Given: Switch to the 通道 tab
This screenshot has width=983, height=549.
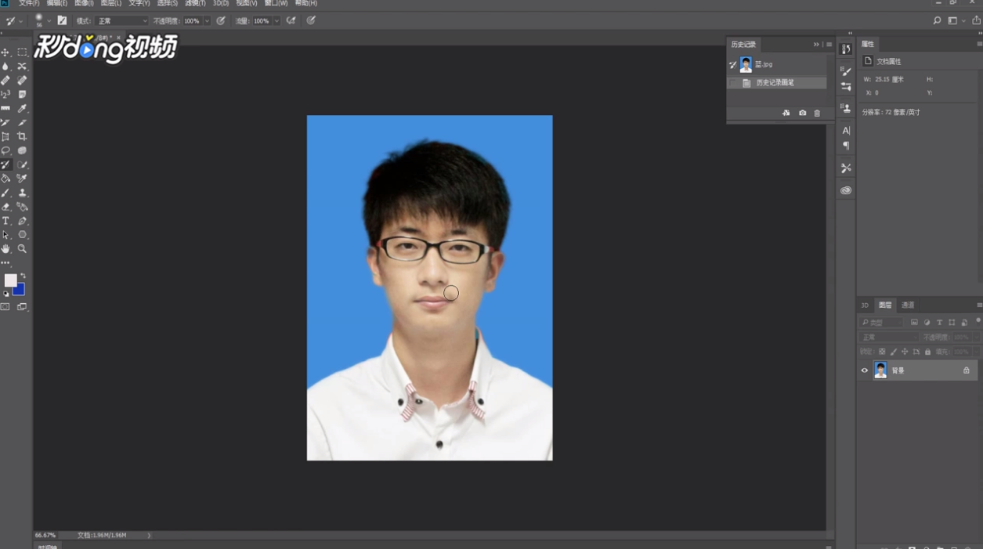Looking at the screenshot, I should pyautogui.click(x=908, y=305).
